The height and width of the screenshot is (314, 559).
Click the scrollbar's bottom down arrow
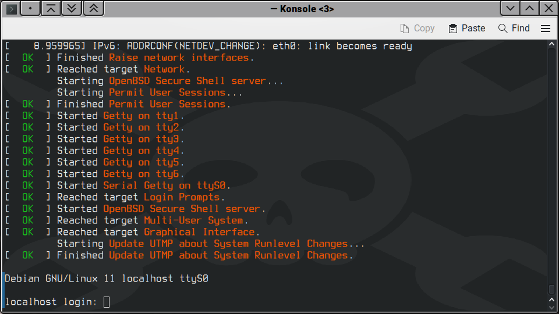[x=552, y=306]
